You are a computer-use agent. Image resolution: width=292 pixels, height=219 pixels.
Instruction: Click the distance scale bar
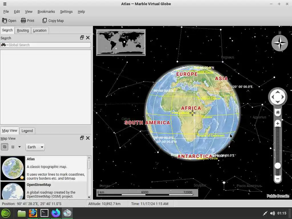point(147,193)
